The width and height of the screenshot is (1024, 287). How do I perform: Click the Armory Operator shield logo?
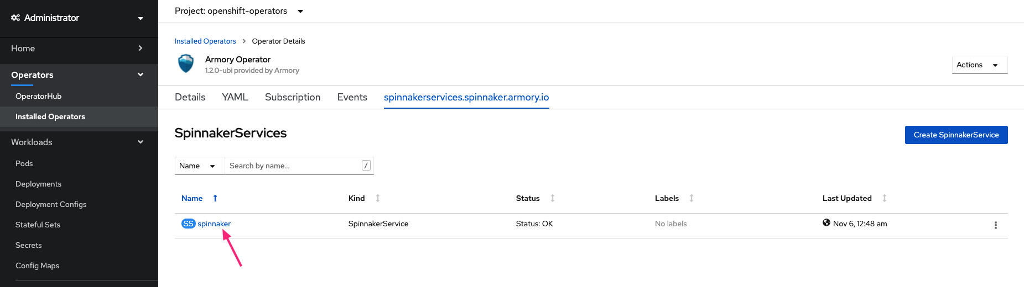tap(186, 64)
